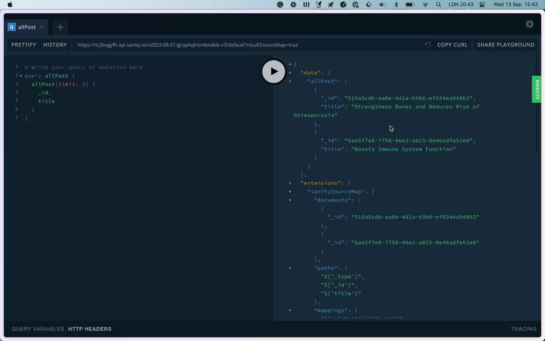Click SHARE PLAYGROUND button
This screenshot has height=341, width=545.
(x=505, y=45)
